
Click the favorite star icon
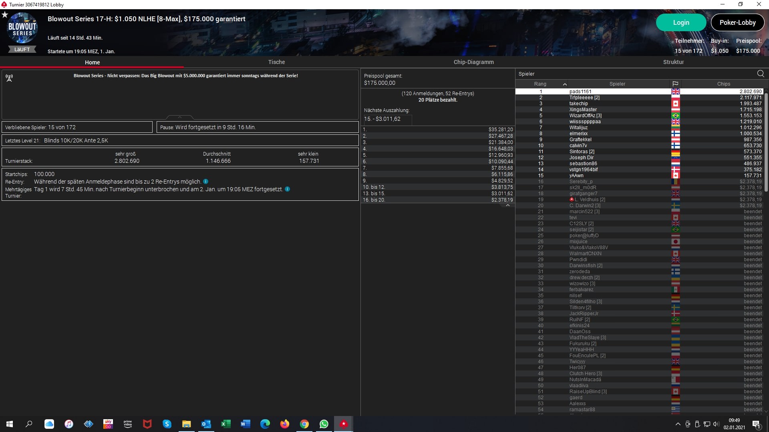click(5, 15)
